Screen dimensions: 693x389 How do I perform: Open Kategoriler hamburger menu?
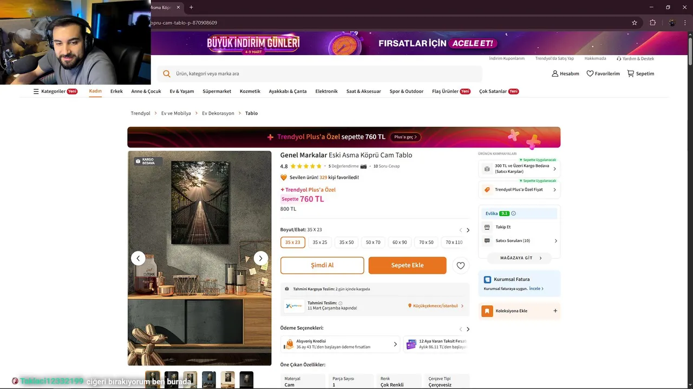coord(55,91)
